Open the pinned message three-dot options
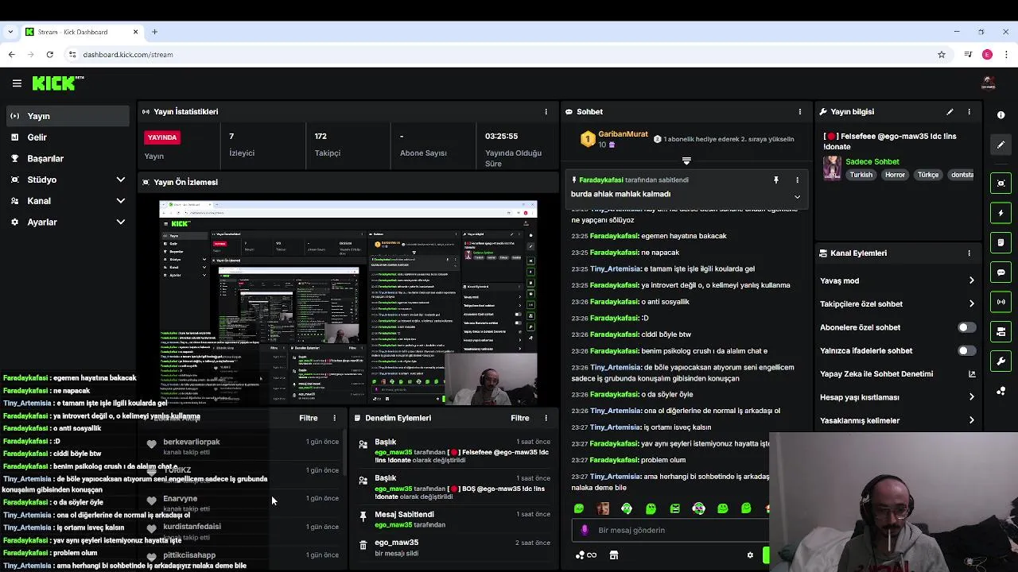The height and width of the screenshot is (572, 1018). tap(797, 180)
